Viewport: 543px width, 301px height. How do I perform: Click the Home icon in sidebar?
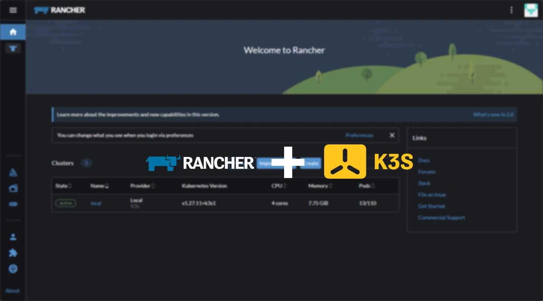13,32
